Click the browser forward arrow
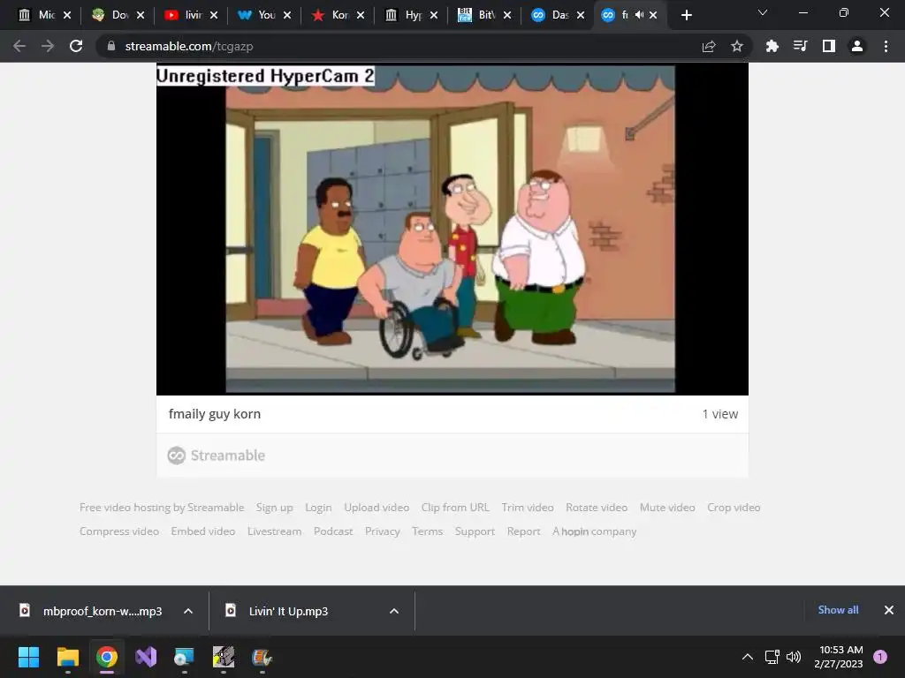Screen dimensions: 905x678 coord(48,46)
